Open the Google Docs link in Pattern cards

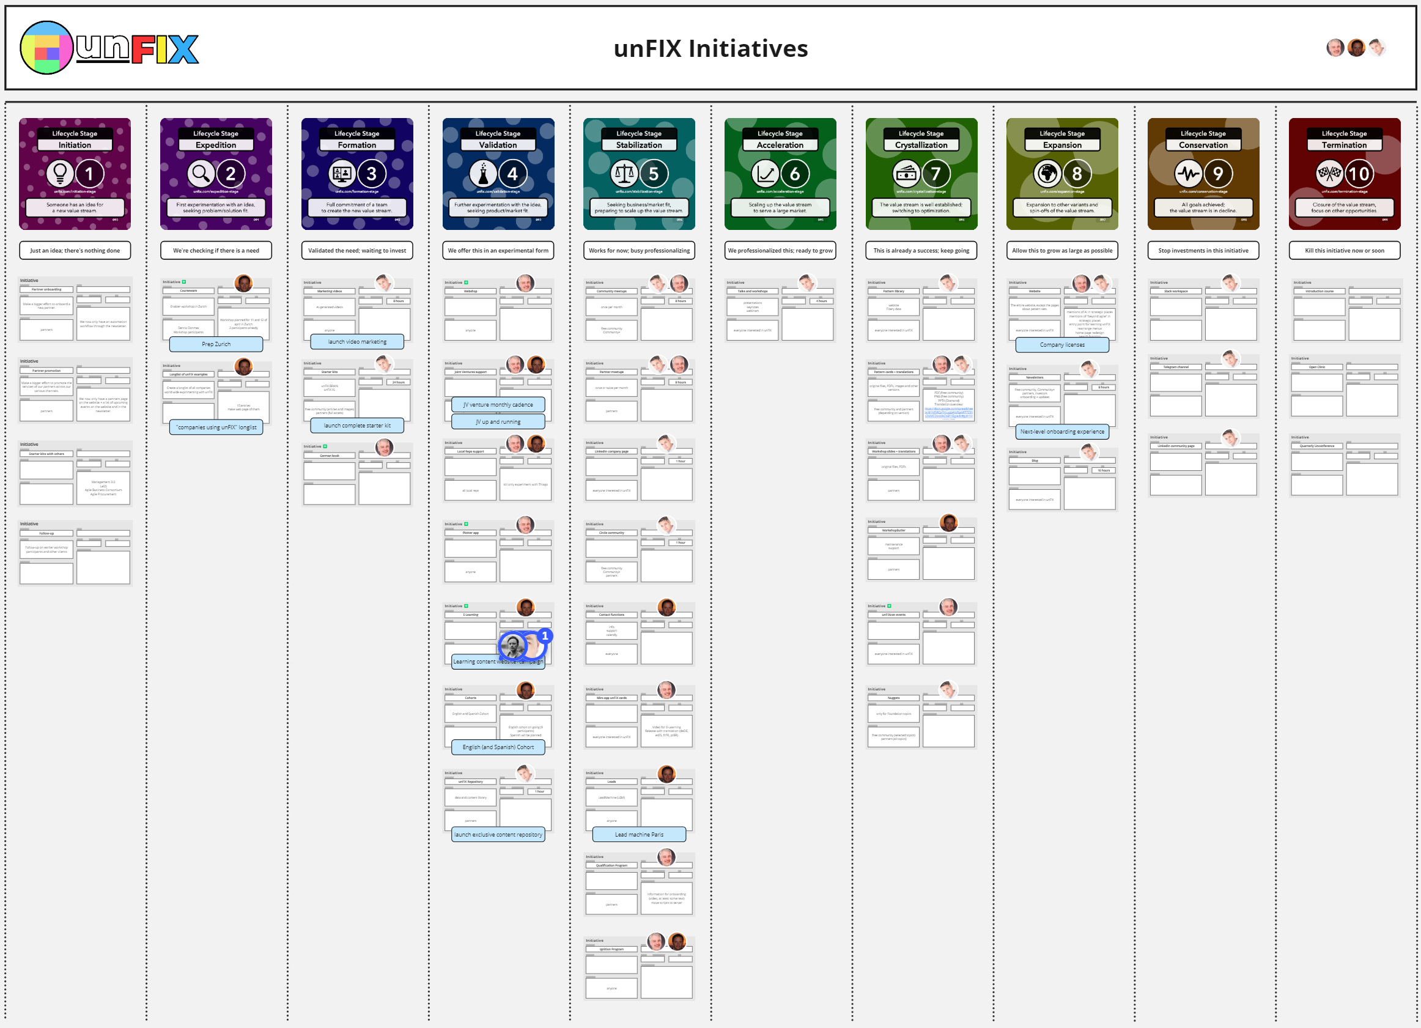pos(948,412)
